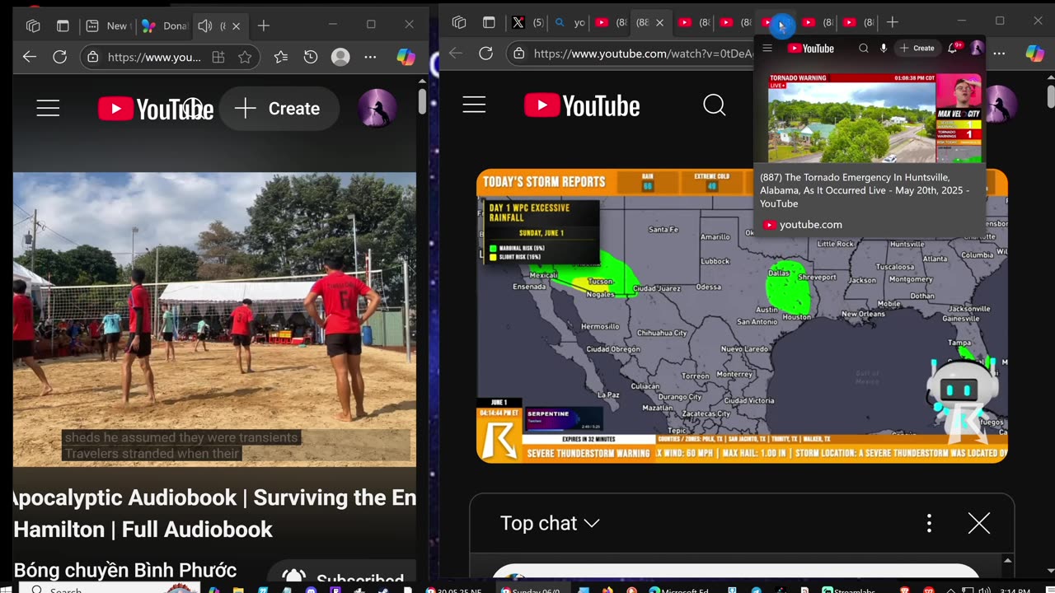Open Copilot in left browser window
Screen dimensions: 1055x593
tap(406, 57)
